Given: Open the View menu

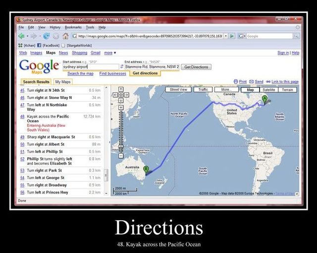Looking at the screenshot, I should click(x=42, y=27).
